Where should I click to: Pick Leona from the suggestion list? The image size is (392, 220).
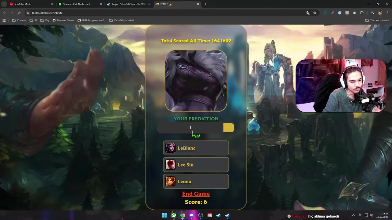(x=196, y=182)
